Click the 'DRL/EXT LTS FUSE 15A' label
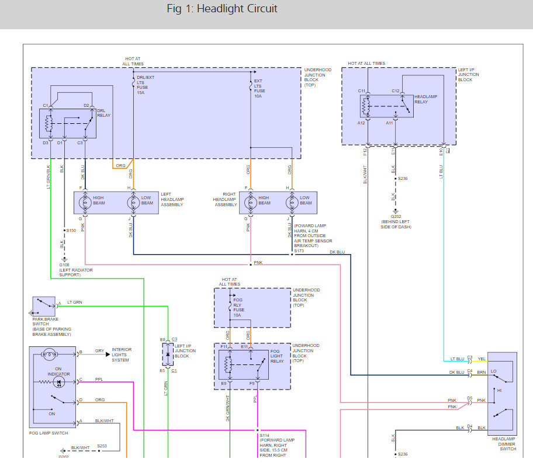The height and width of the screenshot is (469, 533). point(145,85)
